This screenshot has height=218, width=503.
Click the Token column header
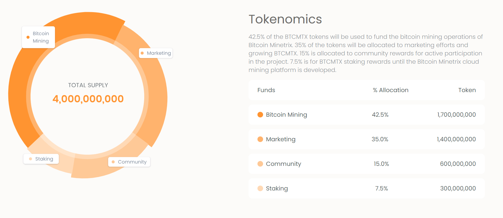(x=467, y=90)
